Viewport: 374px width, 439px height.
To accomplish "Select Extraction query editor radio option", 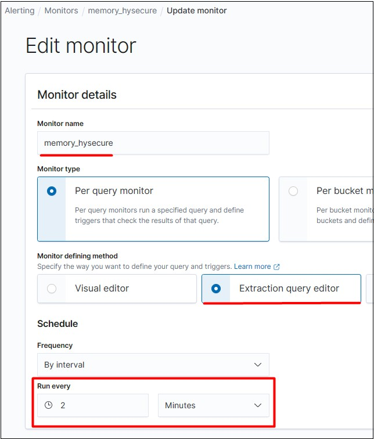I will 216,289.
